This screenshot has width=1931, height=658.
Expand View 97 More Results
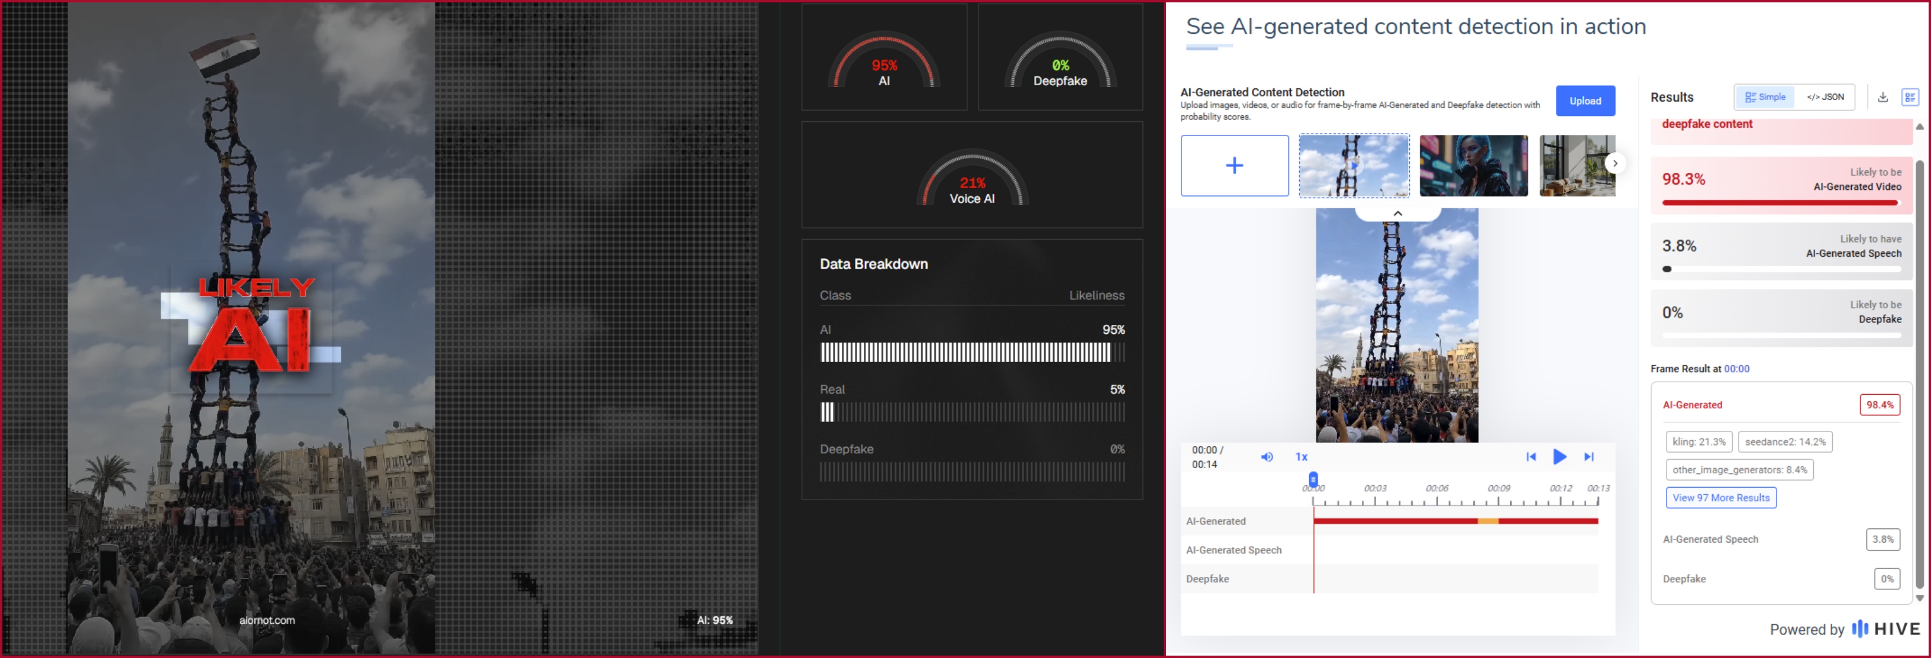pos(1720,498)
